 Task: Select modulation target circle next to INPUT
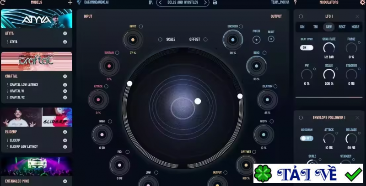point(141,26)
